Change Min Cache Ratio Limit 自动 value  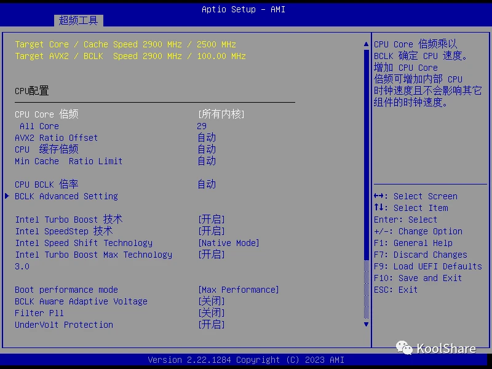point(207,161)
